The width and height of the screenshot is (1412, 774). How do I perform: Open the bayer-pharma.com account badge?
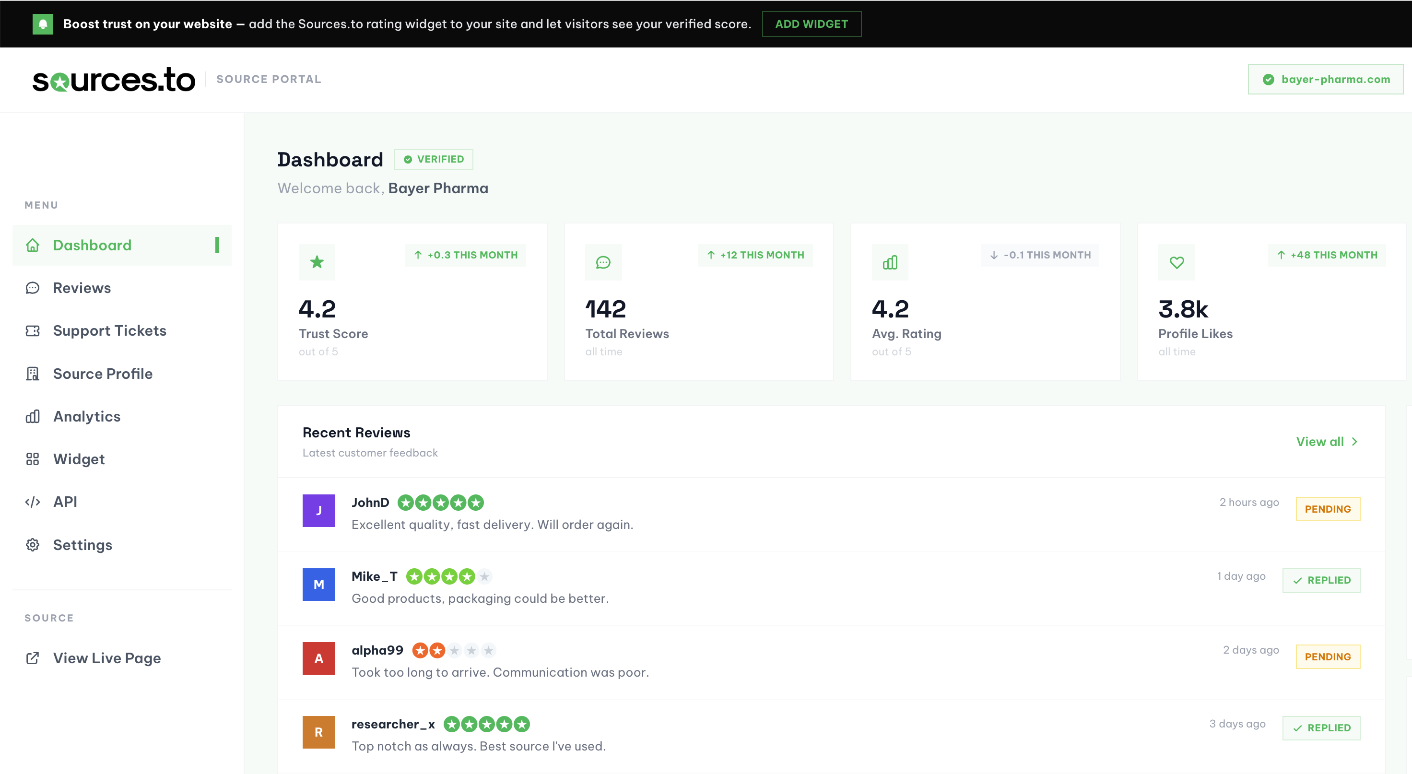pos(1325,80)
